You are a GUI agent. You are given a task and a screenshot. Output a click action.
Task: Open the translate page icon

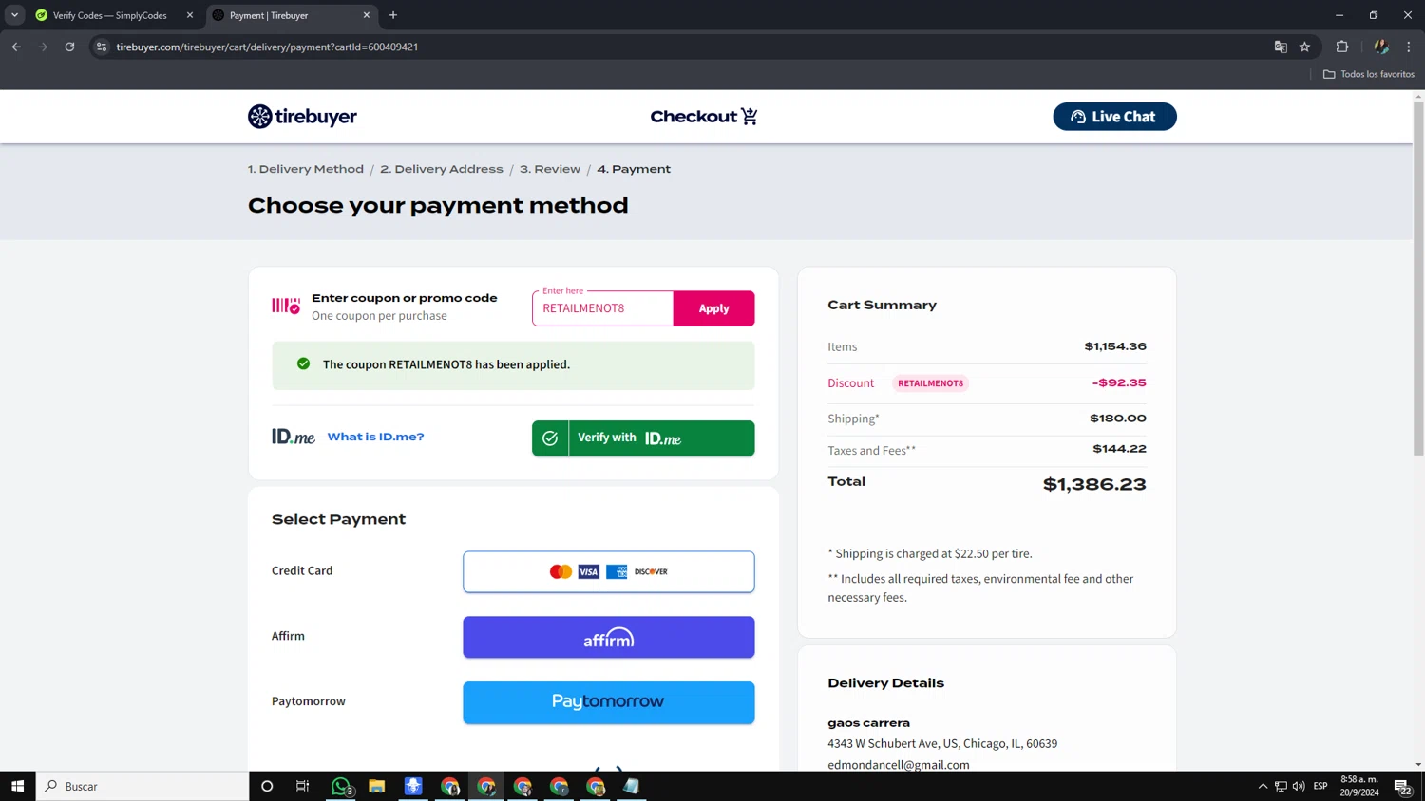[1281, 47]
